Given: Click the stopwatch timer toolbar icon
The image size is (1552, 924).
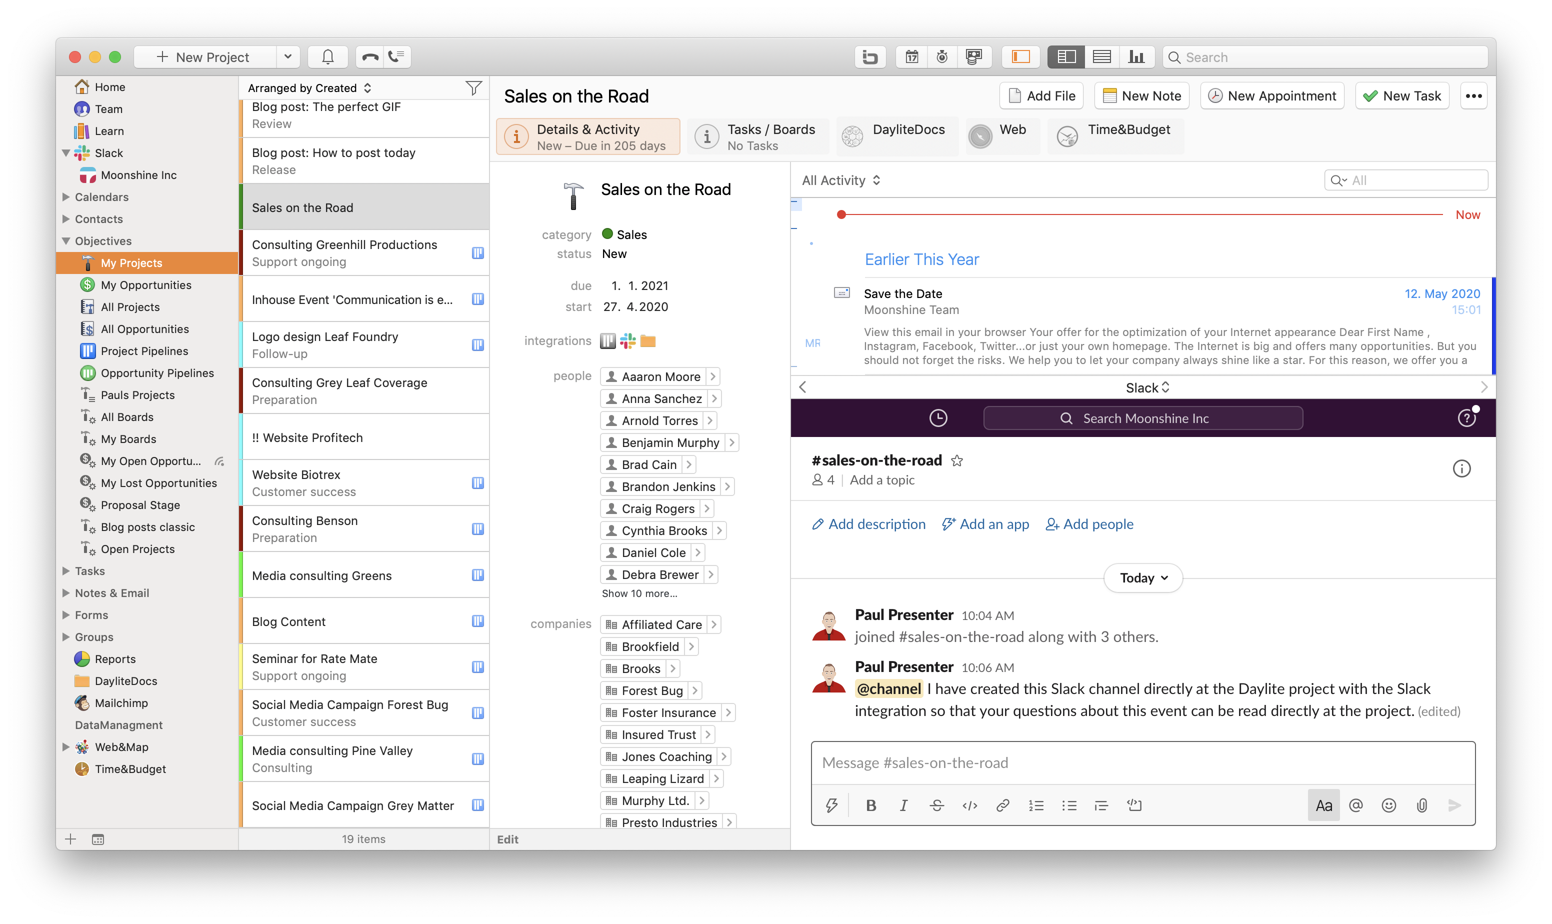Looking at the screenshot, I should pyautogui.click(x=942, y=56).
